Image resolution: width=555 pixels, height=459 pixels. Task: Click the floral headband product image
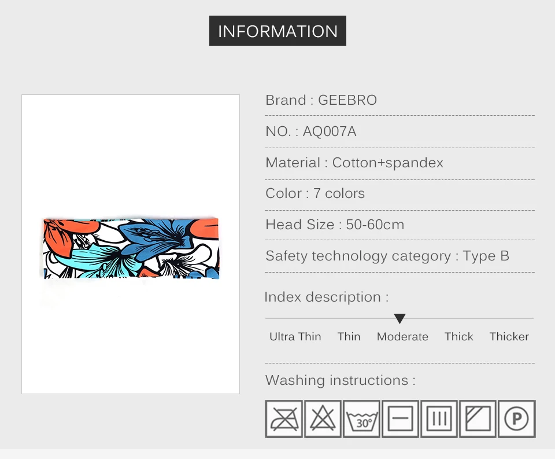tap(131, 248)
